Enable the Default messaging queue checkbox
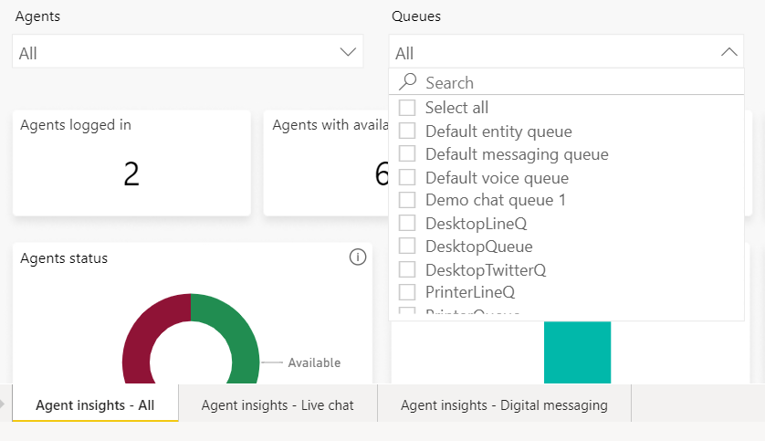The height and width of the screenshot is (441, 765). coord(407,154)
